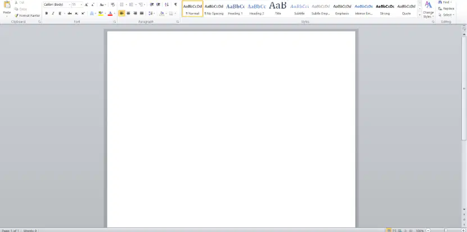Viewport: 467px width, 232px height.
Task: Click the text highlight color button
Action: (101, 13)
